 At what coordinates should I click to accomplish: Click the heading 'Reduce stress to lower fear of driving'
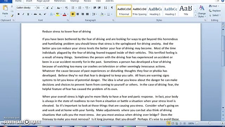(x=66, y=31)
